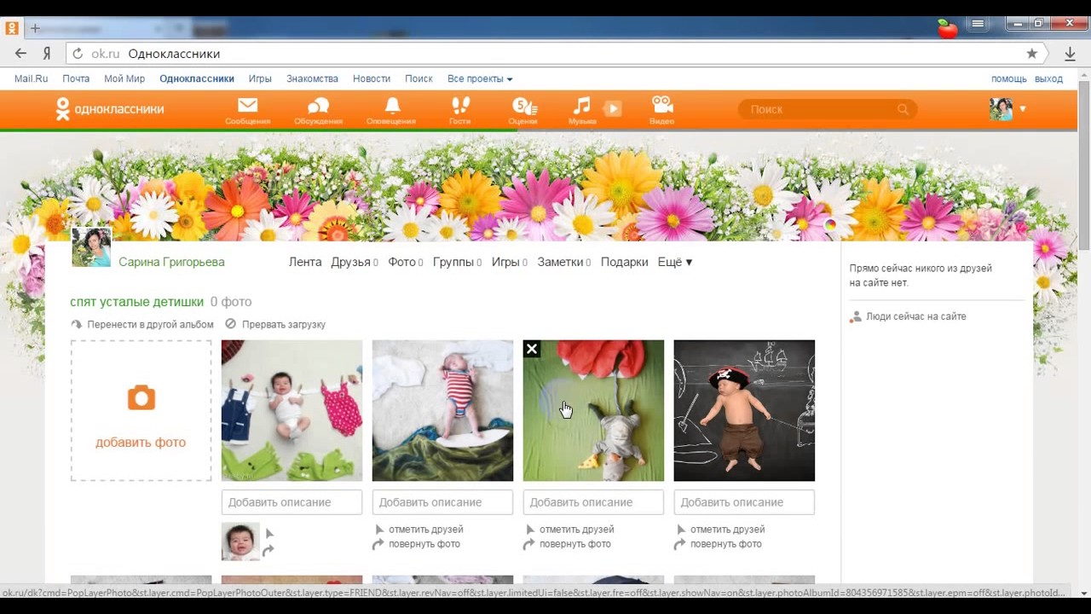This screenshot has width=1091, height=614.
Task: Click Знакомства in the top bar
Action: 312,78
